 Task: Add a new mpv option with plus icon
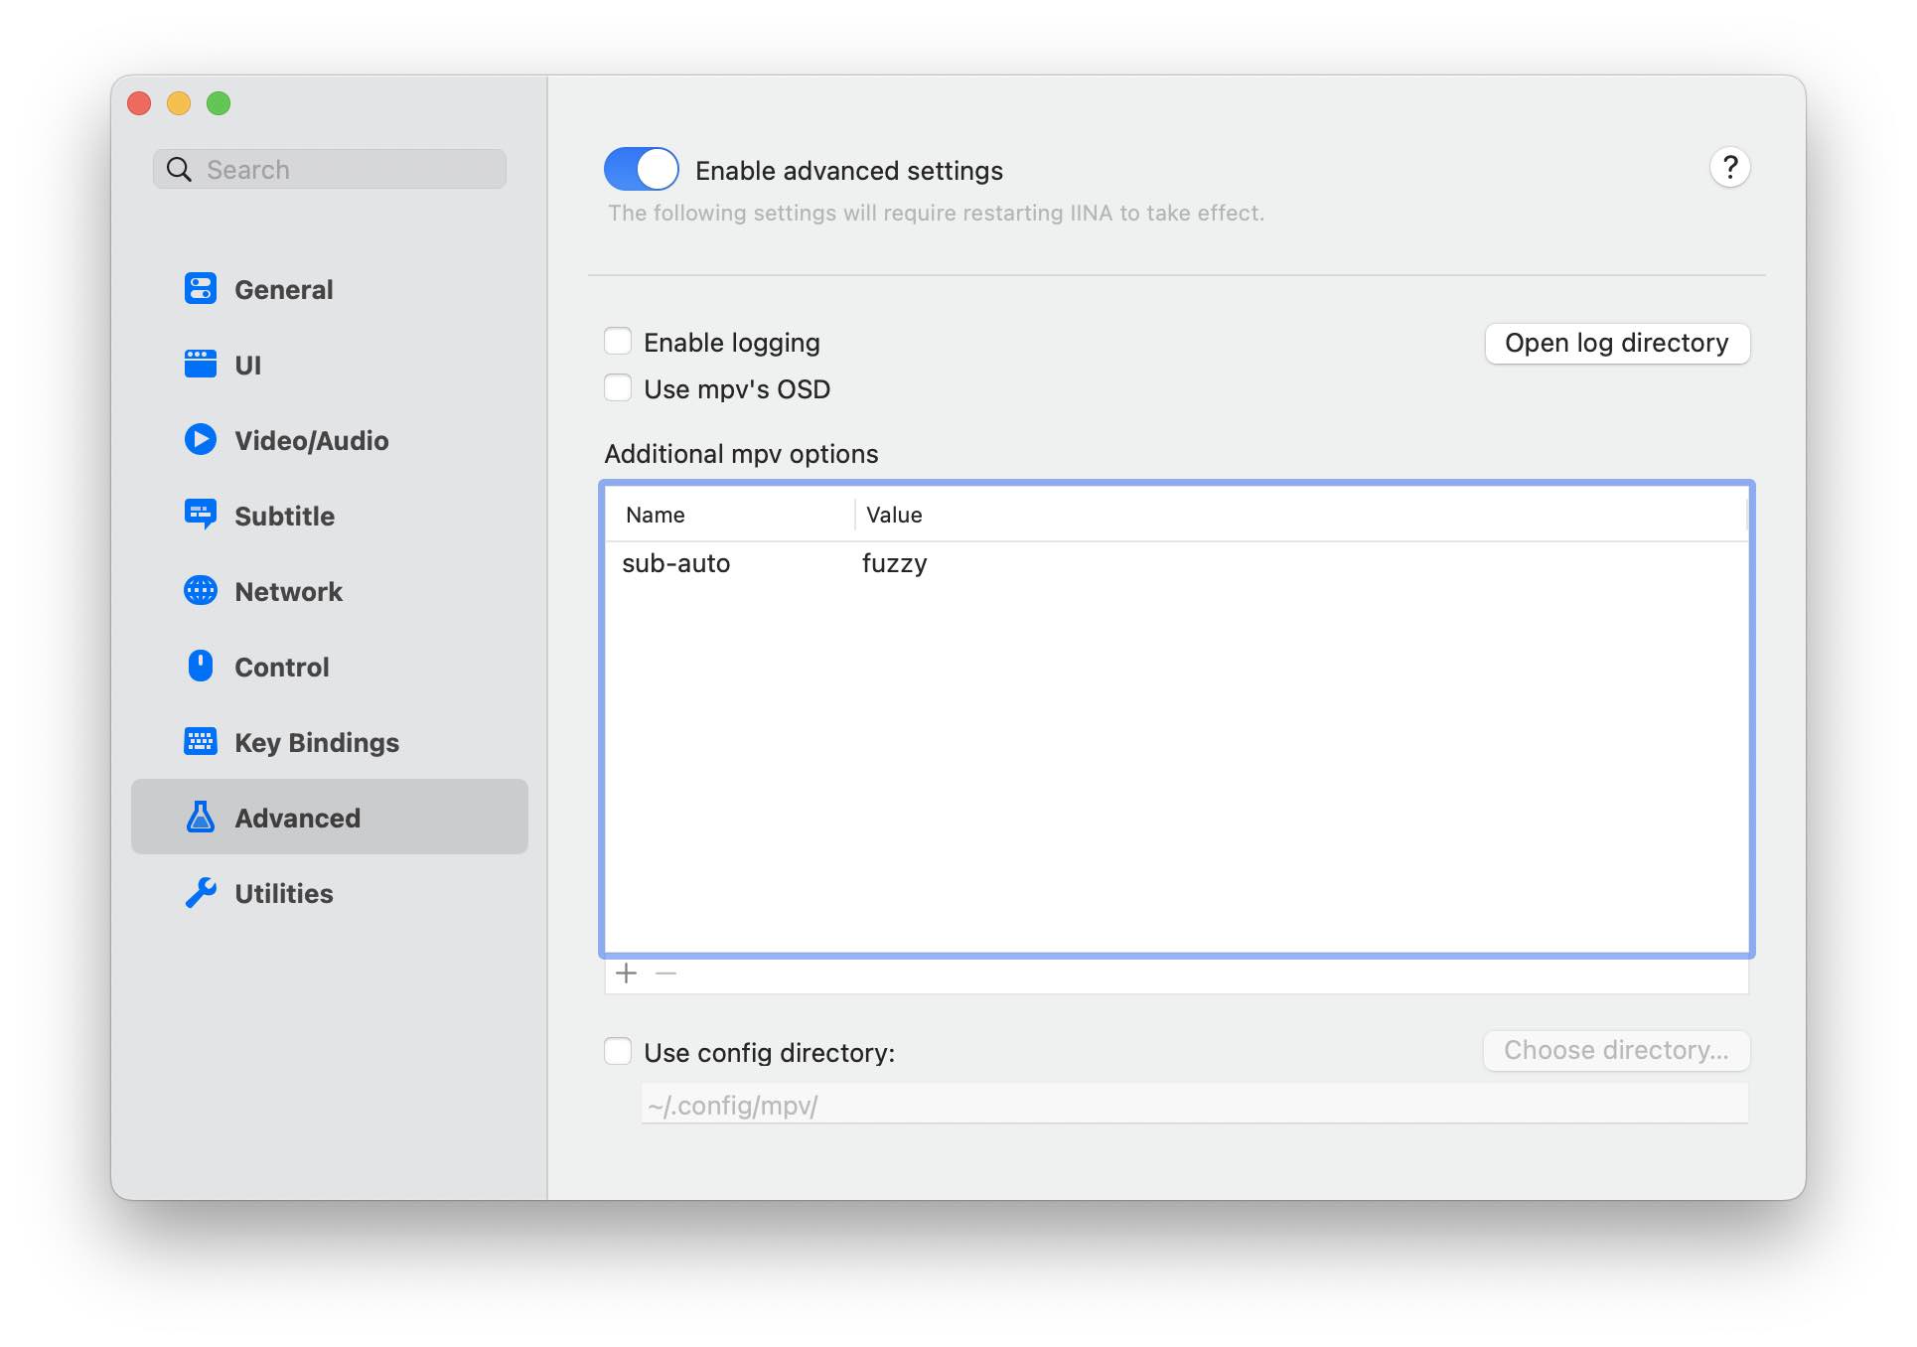(x=626, y=973)
